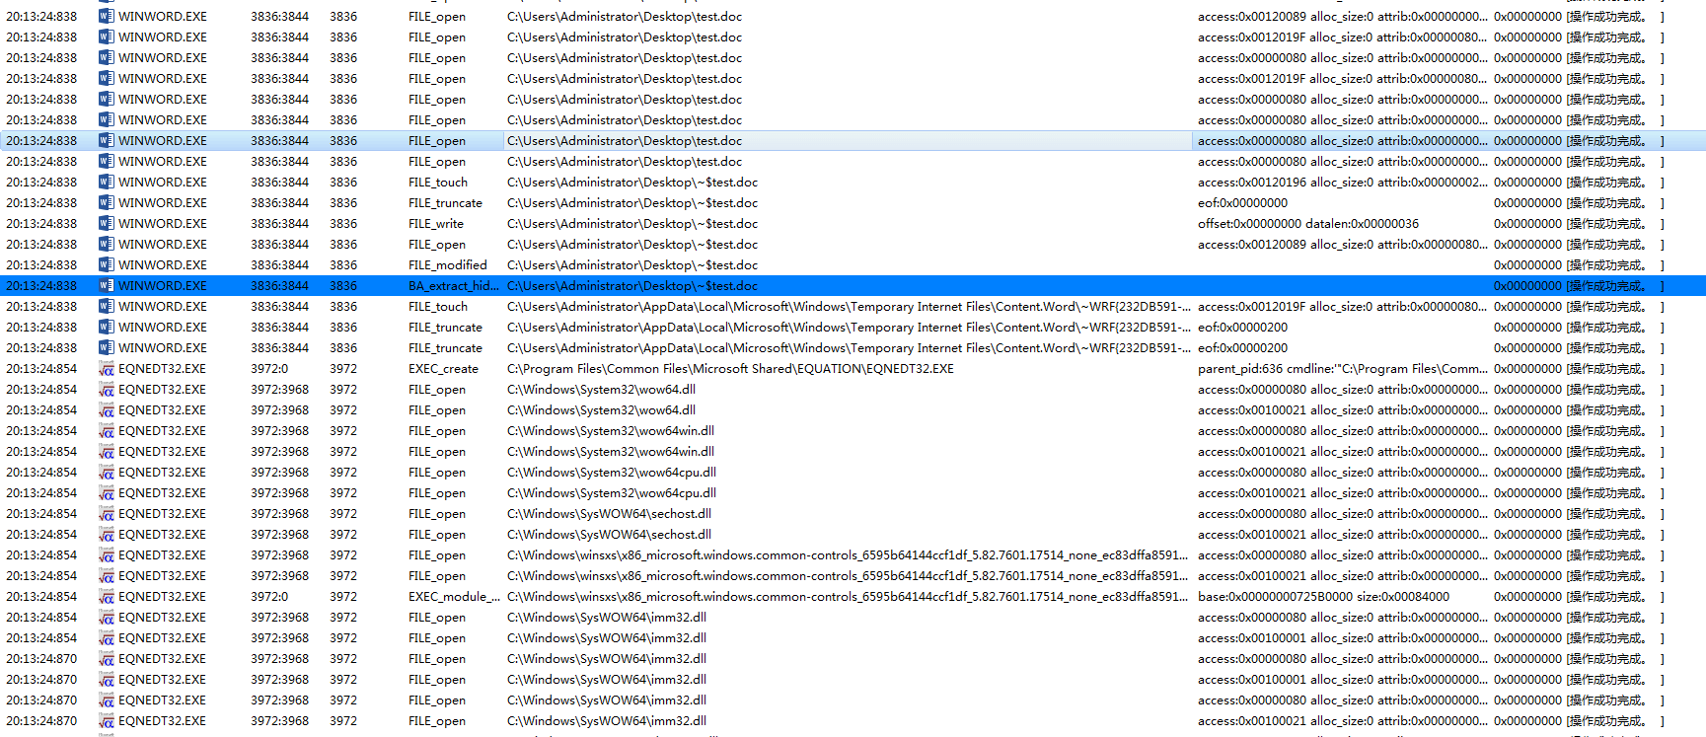Click the winsxs common-controls path on the FILE_open access:0x00000080 row
1706x737 pixels.
(848, 554)
